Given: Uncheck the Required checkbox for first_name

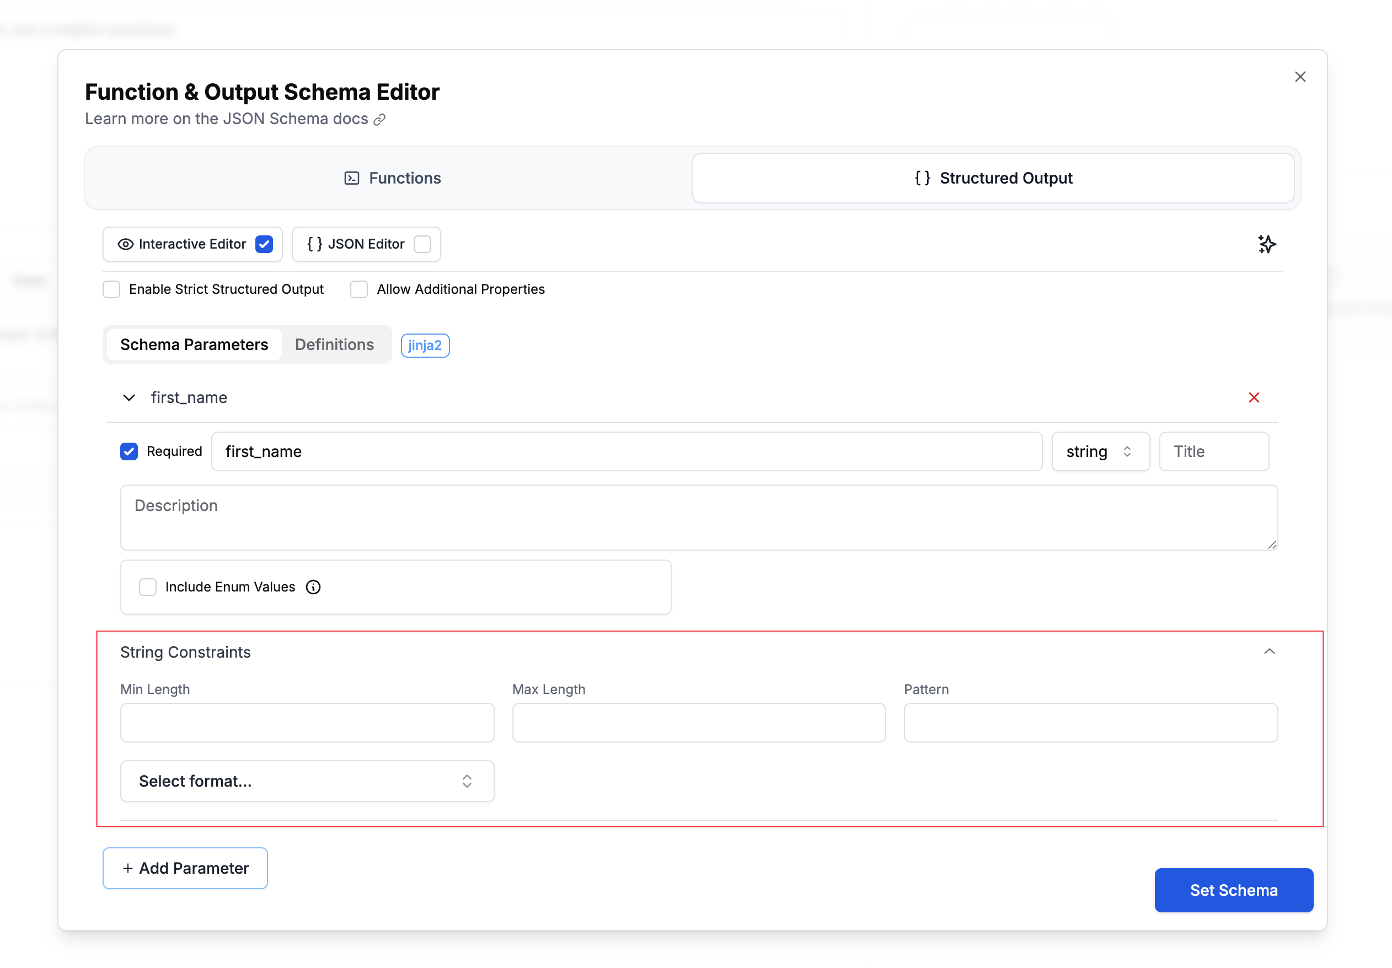Looking at the screenshot, I should pyautogui.click(x=129, y=451).
